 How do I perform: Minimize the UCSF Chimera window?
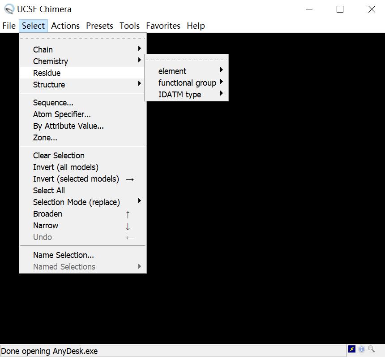point(309,9)
